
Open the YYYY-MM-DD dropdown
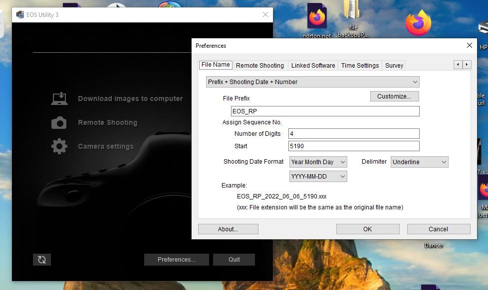(318, 177)
